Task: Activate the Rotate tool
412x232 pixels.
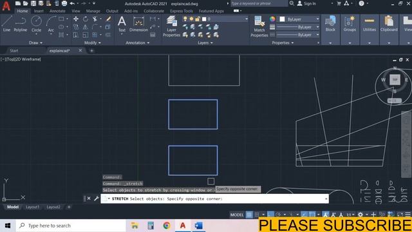Action: (x=86, y=19)
